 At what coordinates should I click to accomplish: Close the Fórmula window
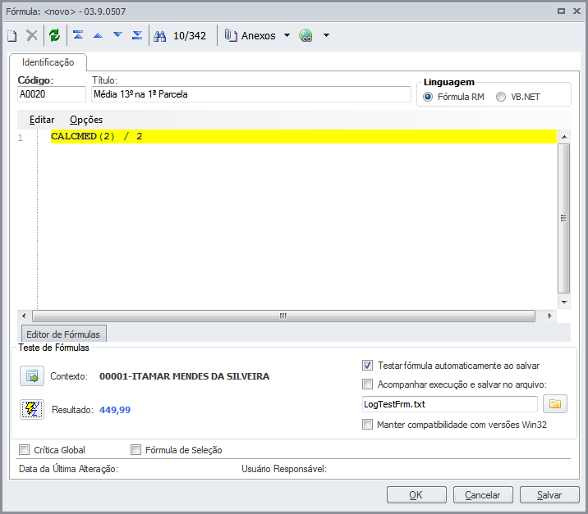[577, 11]
